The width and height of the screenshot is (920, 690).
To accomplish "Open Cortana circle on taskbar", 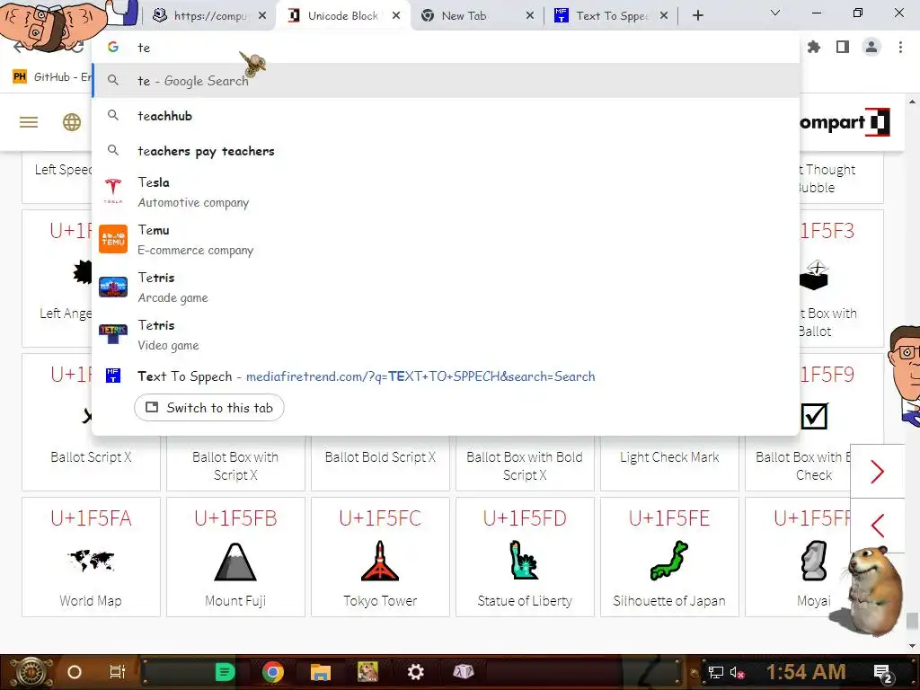I will (74, 672).
